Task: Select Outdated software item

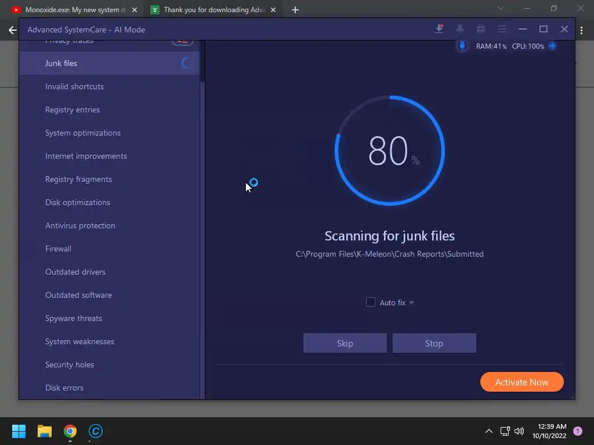Action: click(x=109, y=295)
